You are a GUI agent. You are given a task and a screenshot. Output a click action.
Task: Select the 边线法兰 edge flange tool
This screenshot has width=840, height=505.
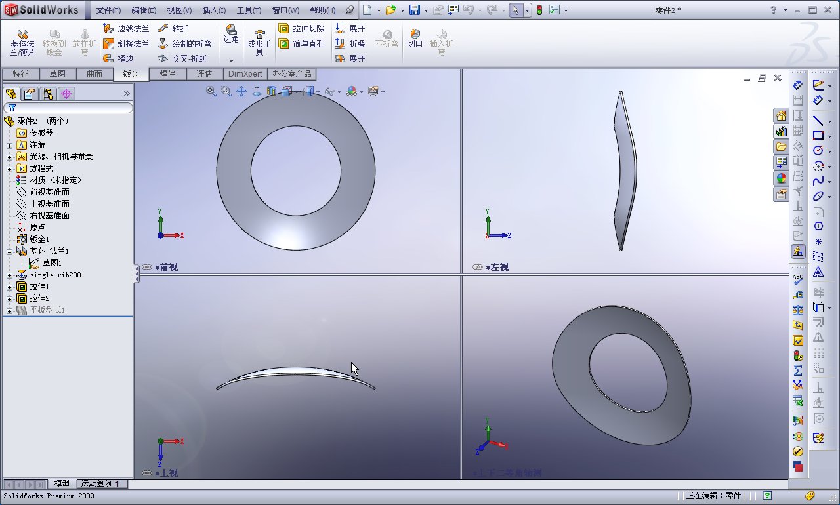[126, 29]
